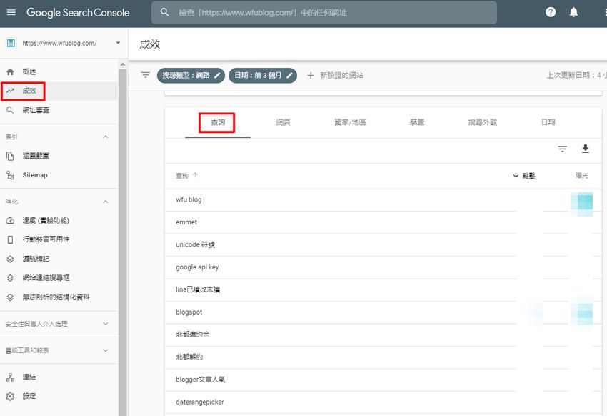Click the network icon for 連結
607x416 pixels.
click(11, 377)
